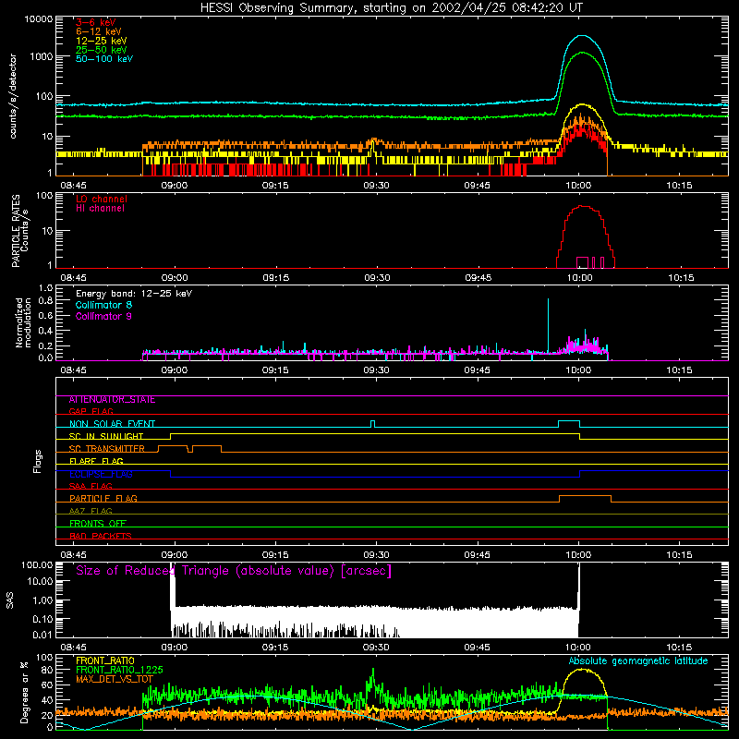
Task: Click the SC_IN_SUNLIGHT flag label
Action: pyautogui.click(x=106, y=436)
